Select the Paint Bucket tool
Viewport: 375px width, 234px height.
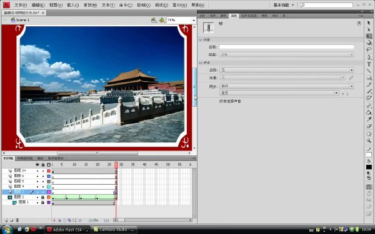[x=369, y=112]
